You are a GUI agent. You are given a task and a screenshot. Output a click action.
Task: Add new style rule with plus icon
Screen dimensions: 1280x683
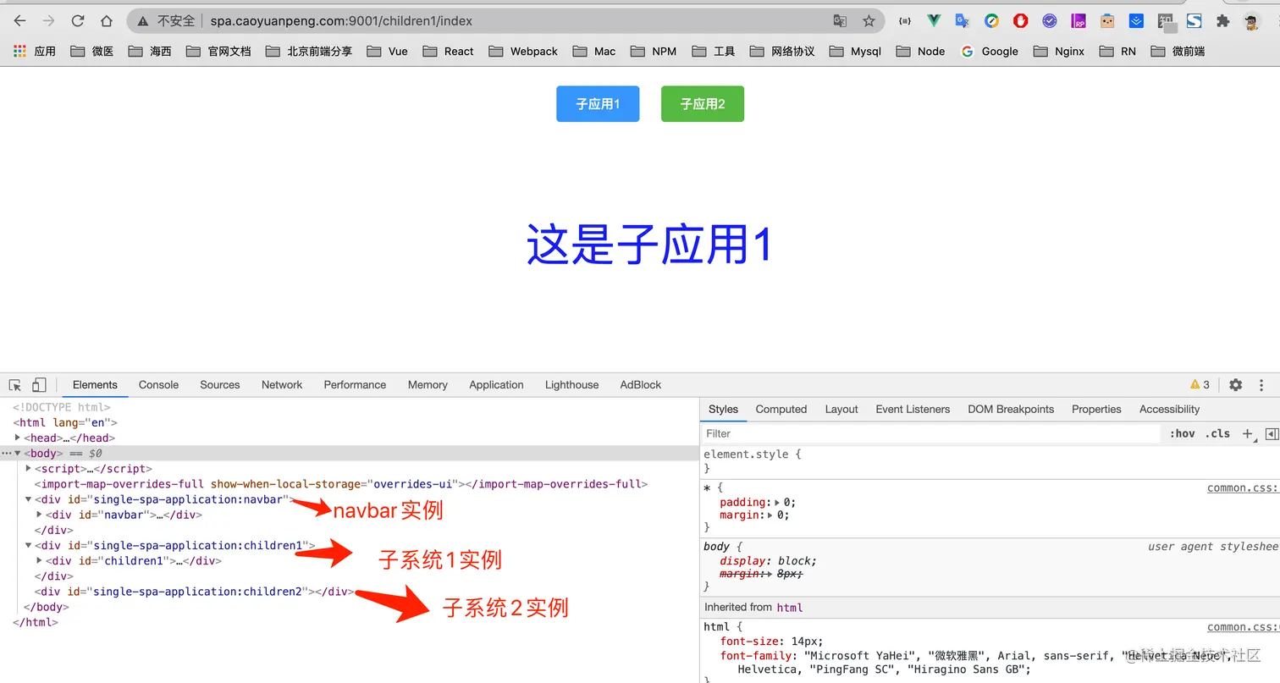(1248, 433)
